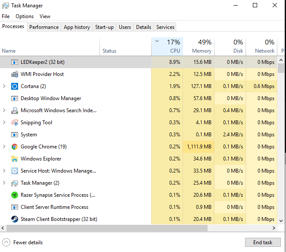Sort by the Status column header

pyautogui.click(x=125, y=47)
